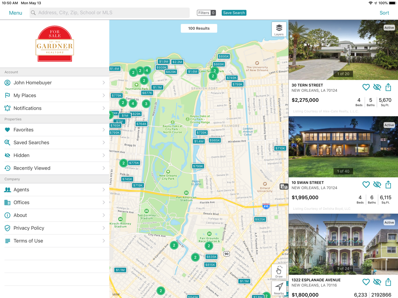
Task: Share the 10 Swan Street listing
Action: (388, 184)
